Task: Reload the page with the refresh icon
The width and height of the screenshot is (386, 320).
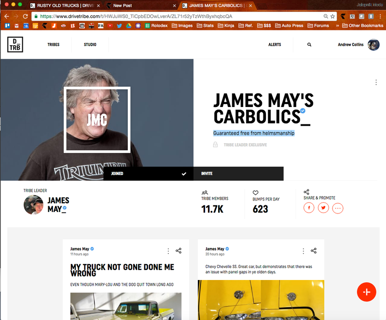Action: tap(25, 16)
